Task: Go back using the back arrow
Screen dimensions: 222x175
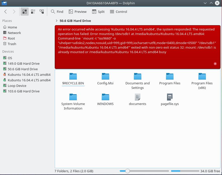Action: tap(6, 12)
